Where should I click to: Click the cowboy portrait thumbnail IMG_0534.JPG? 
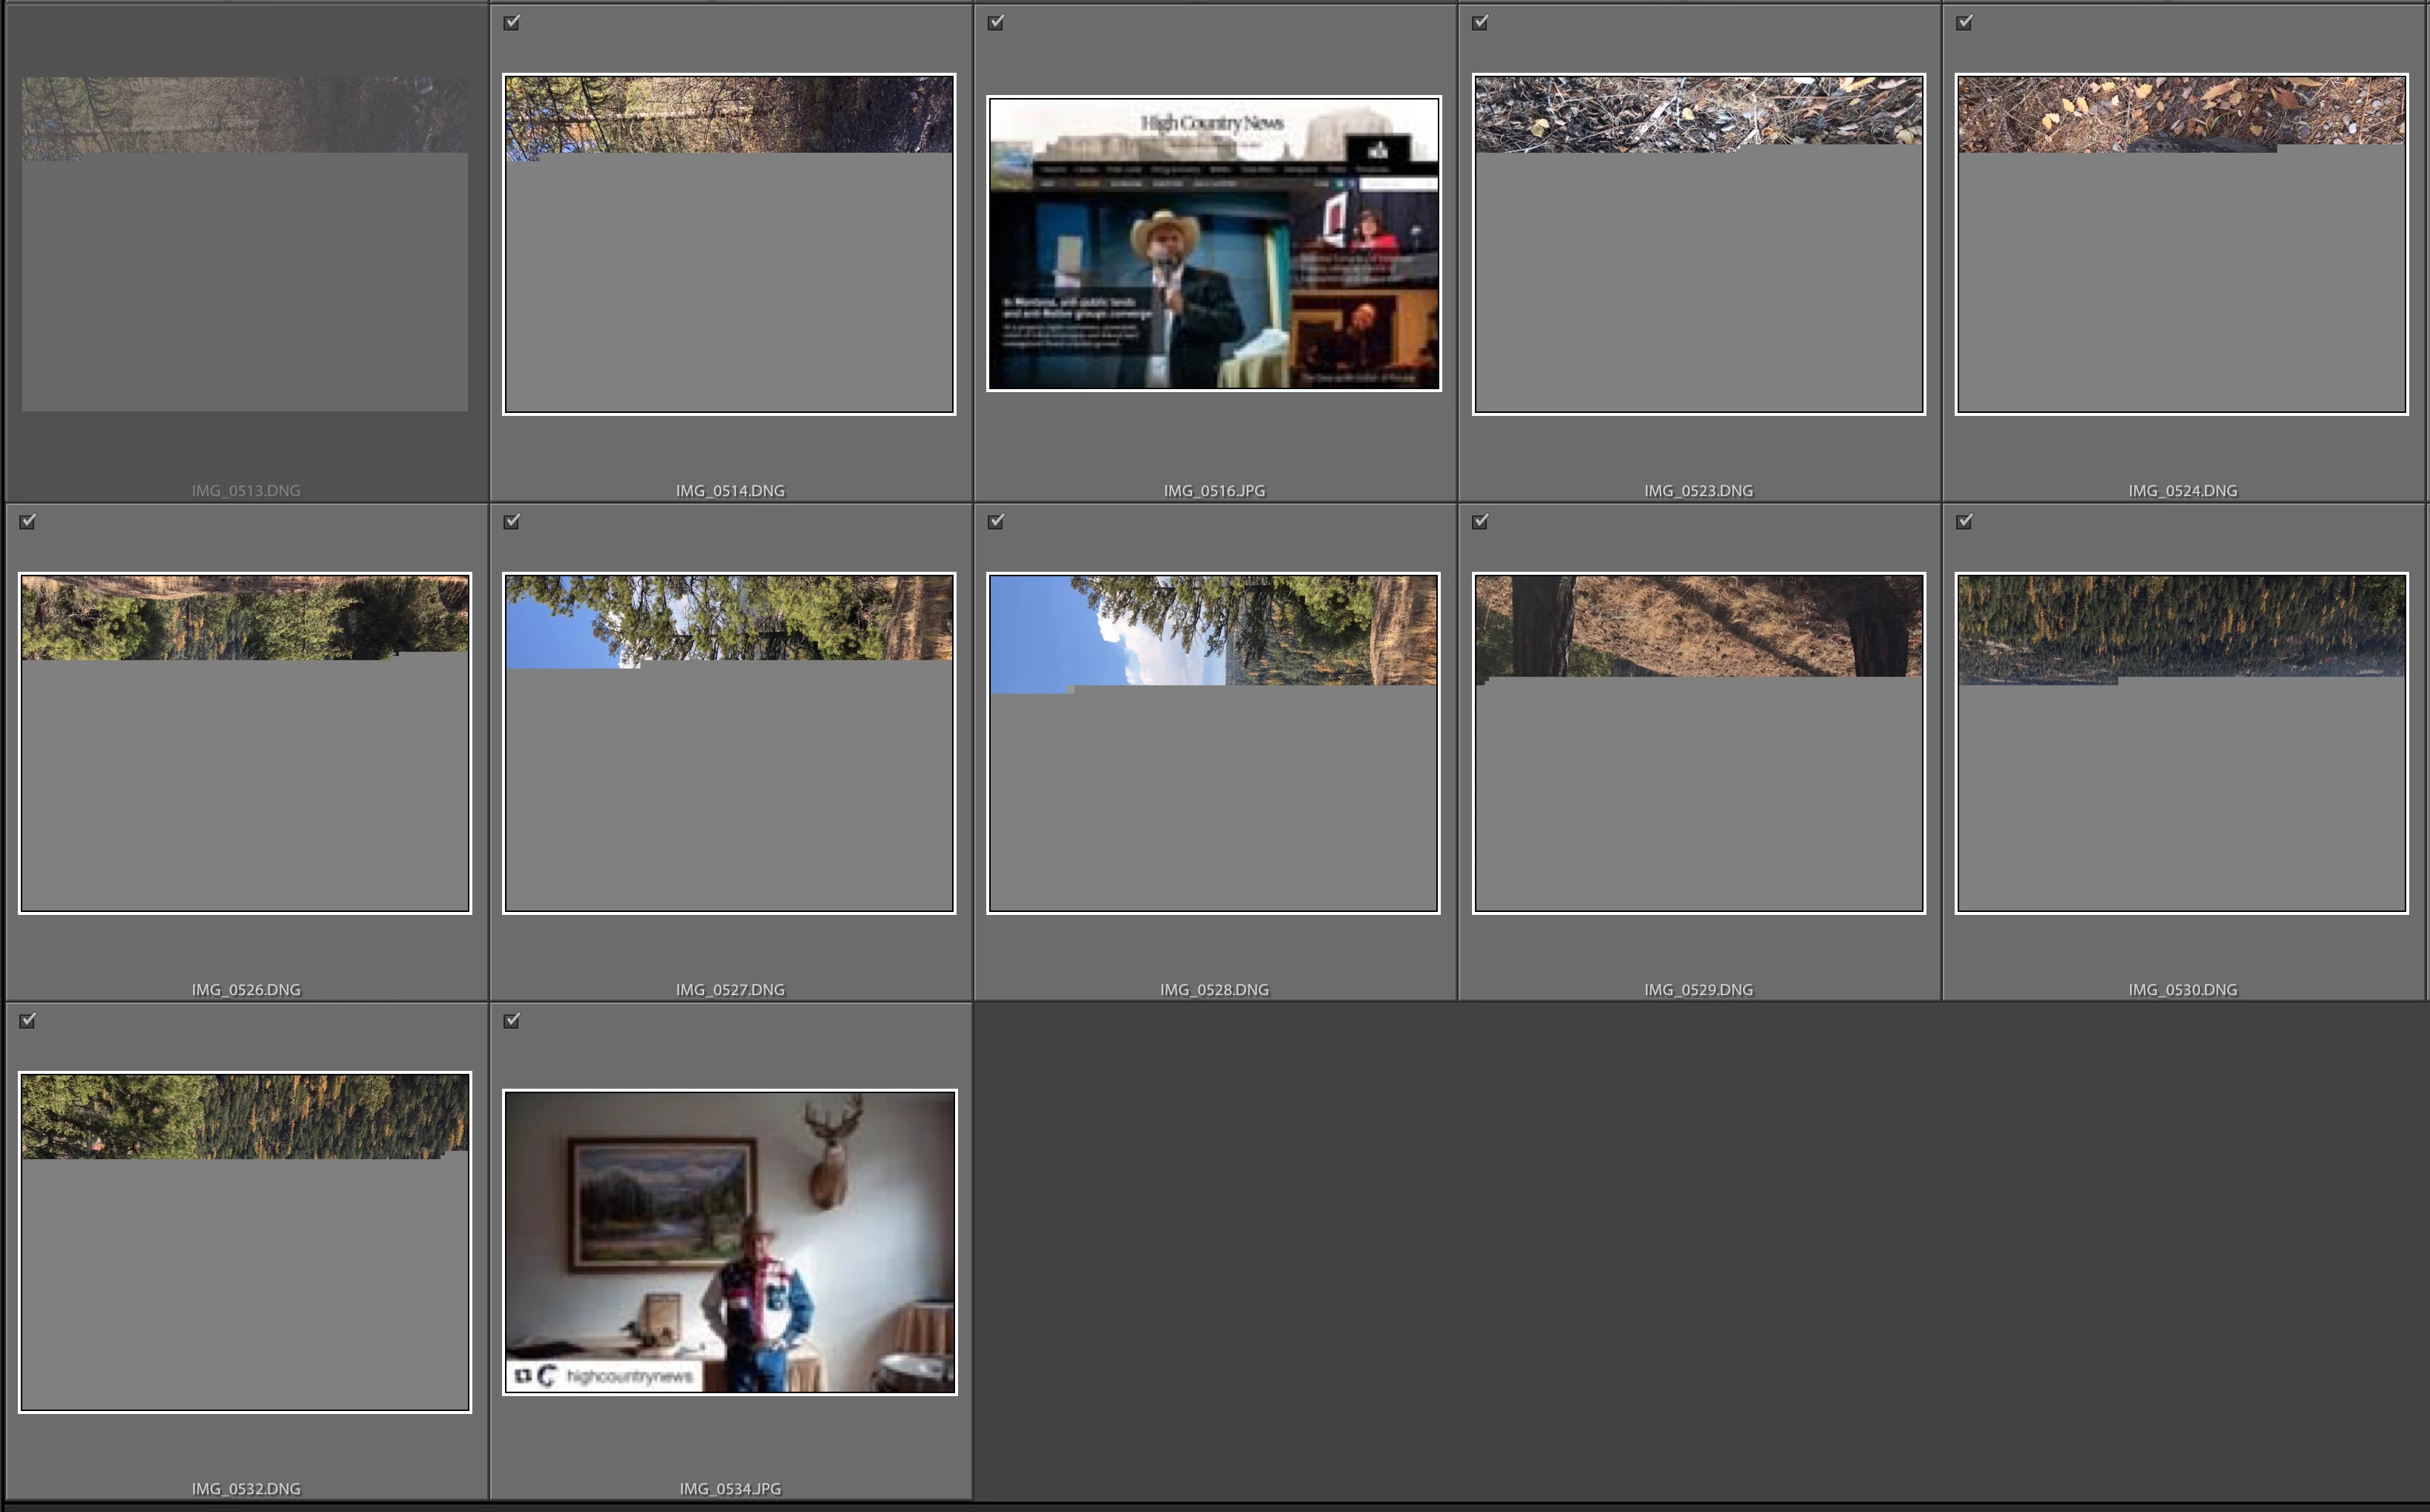(729, 1241)
